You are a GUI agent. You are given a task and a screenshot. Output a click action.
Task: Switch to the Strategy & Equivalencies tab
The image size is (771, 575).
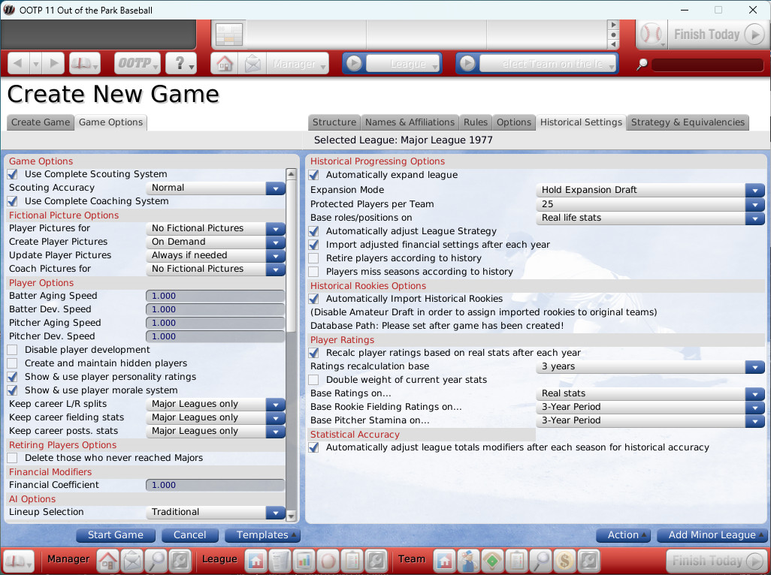pos(688,122)
